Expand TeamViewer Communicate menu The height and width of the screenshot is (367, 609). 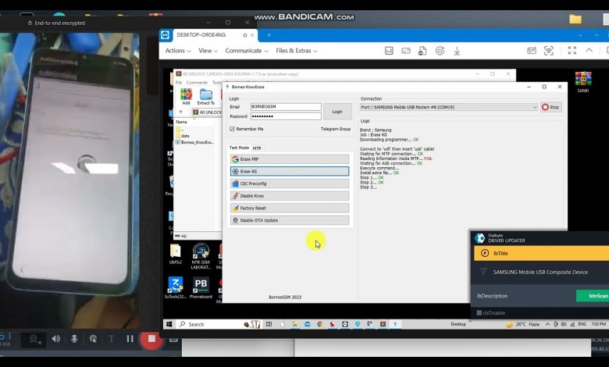coord(247,51)
